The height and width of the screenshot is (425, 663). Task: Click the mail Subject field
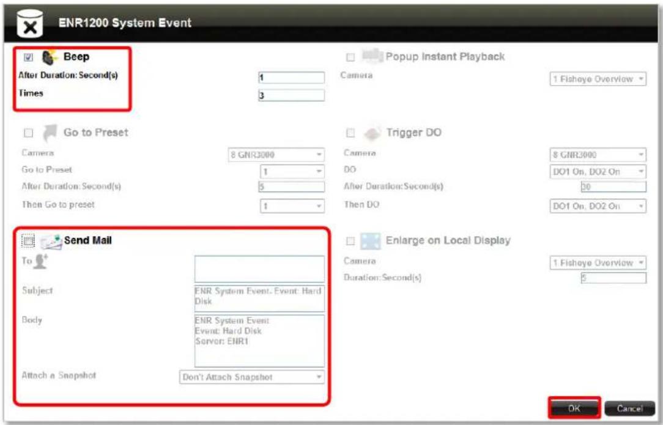259,298
